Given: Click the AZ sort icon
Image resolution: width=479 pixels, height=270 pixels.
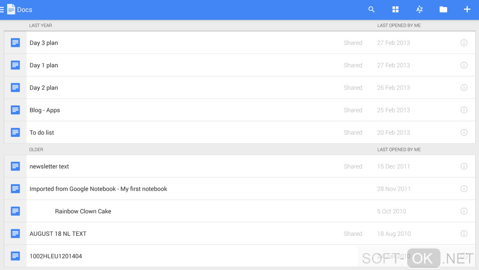Looking at the screenshot, I should coord(419,9).
